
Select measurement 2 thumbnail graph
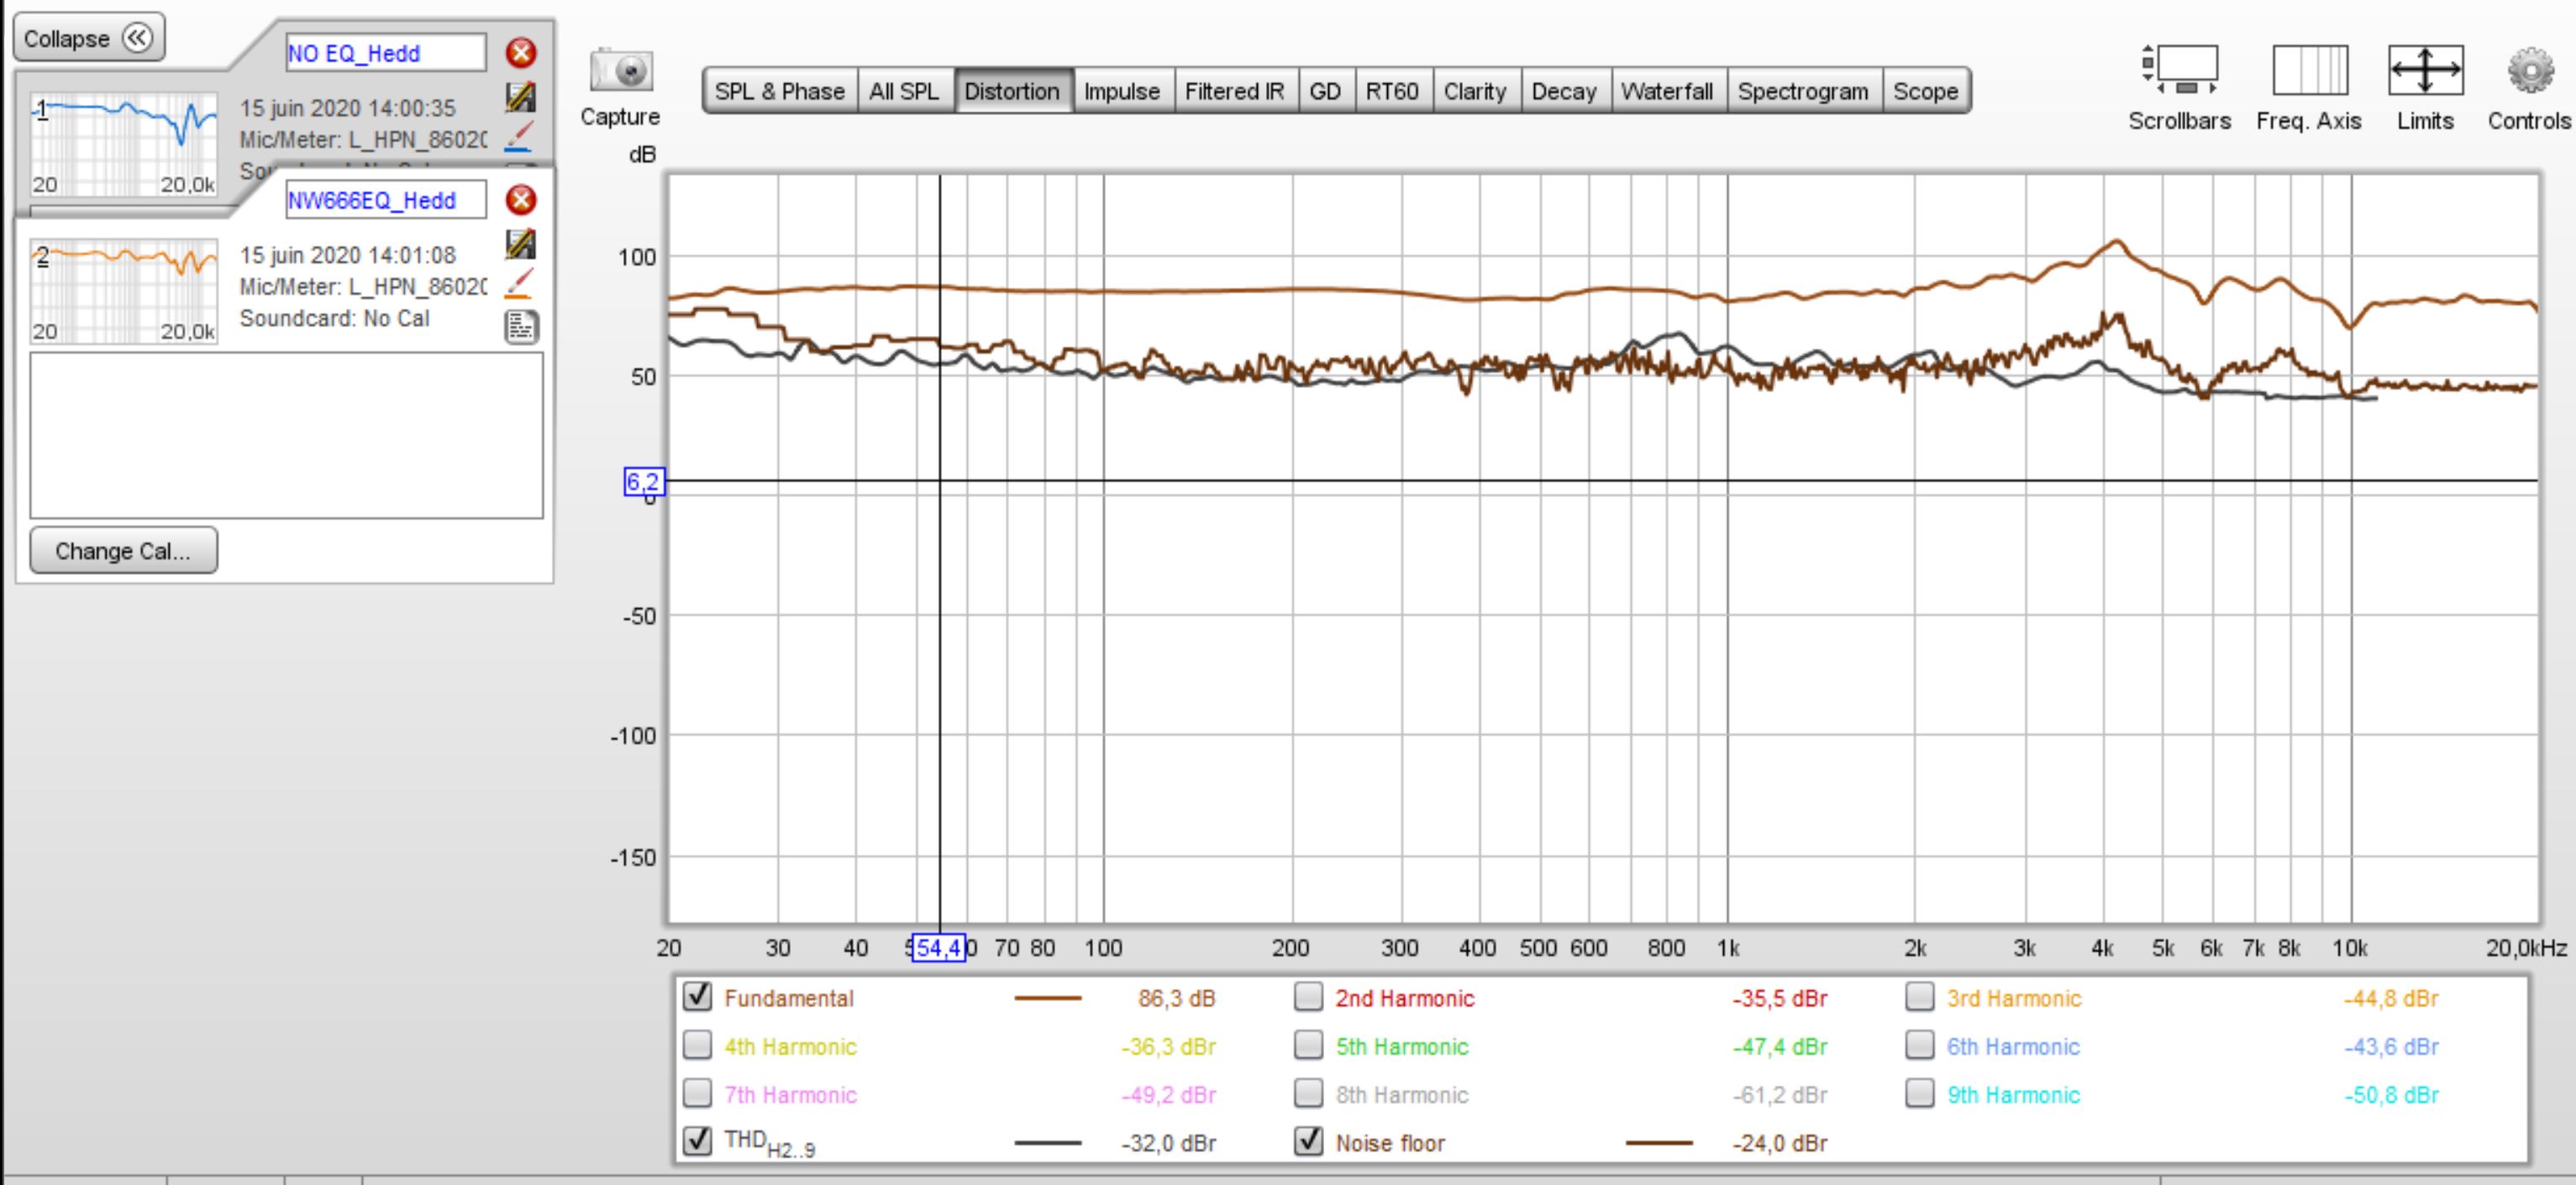(x=124, y=291)
